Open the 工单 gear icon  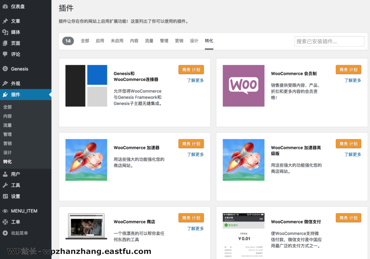coord(5,222)
